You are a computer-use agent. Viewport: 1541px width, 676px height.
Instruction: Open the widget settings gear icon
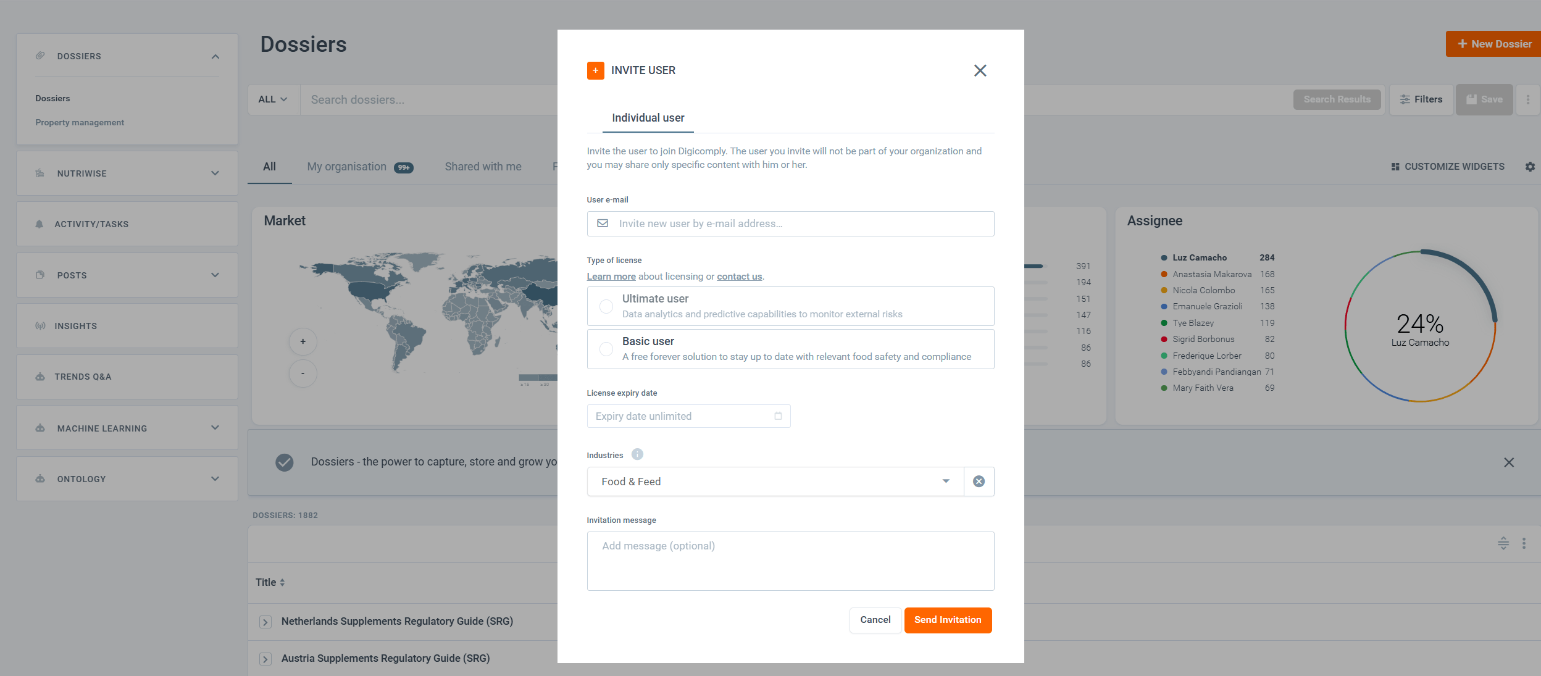click(x=1530, y=167)
